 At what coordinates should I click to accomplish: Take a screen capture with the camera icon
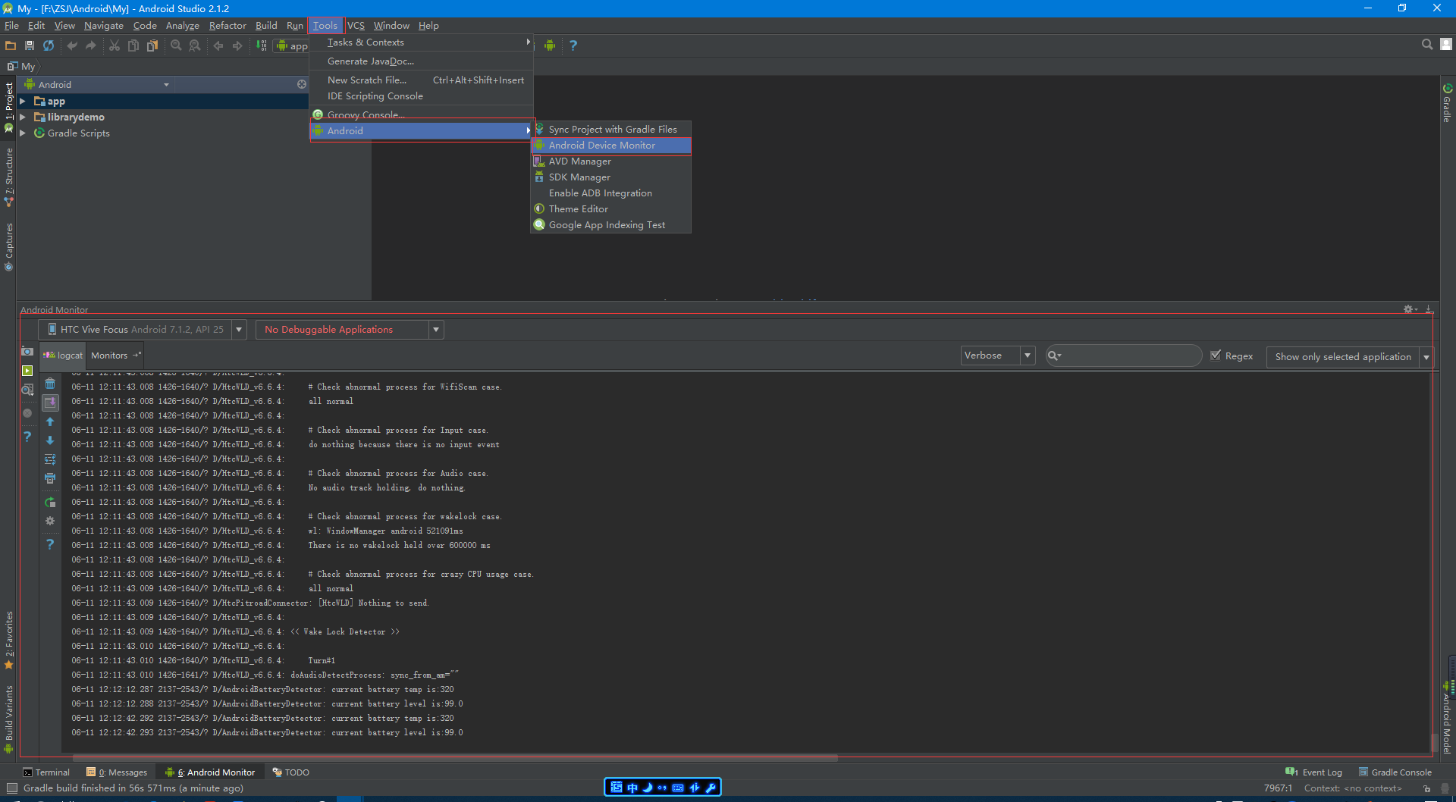[x=27, y=351]
